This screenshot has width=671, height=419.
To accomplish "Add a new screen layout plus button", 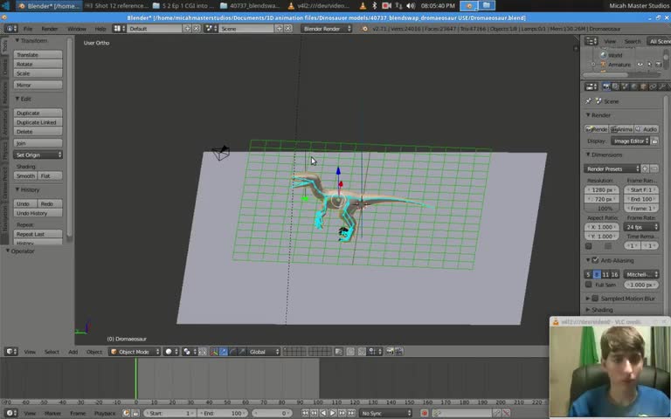I will click(187, 29).
